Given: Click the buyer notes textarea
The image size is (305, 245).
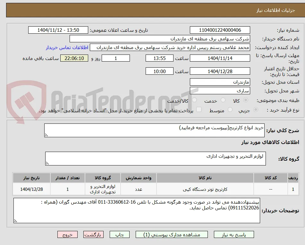Looking at the screenshot, I should 137,210.
